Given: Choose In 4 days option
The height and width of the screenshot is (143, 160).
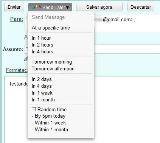Looking at the screenshot, I should (x=42, y=86).
